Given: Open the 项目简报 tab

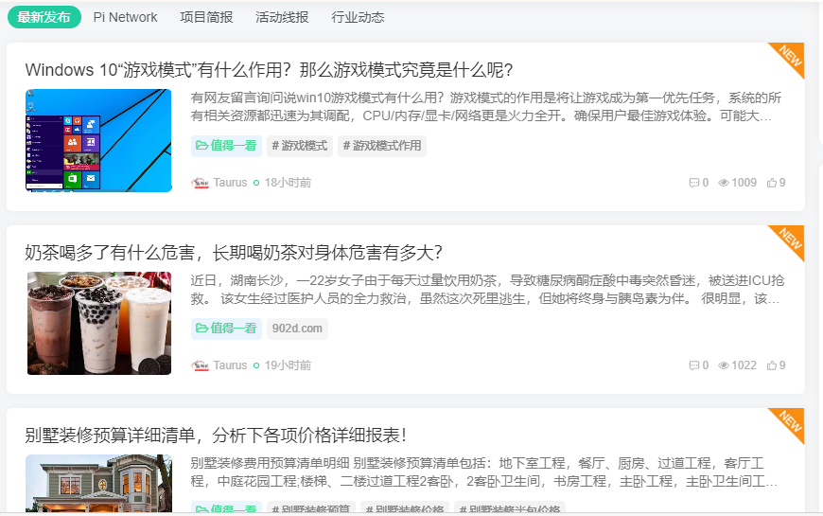Looking at the screenshot, I should [206, 17].
